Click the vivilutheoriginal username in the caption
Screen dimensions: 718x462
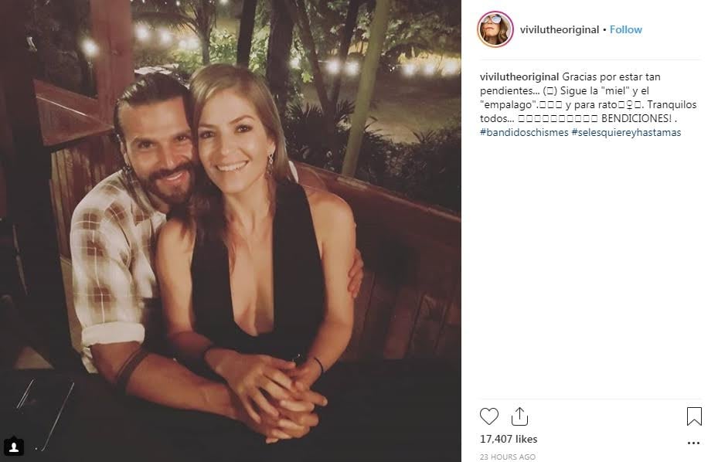[519, 76]
